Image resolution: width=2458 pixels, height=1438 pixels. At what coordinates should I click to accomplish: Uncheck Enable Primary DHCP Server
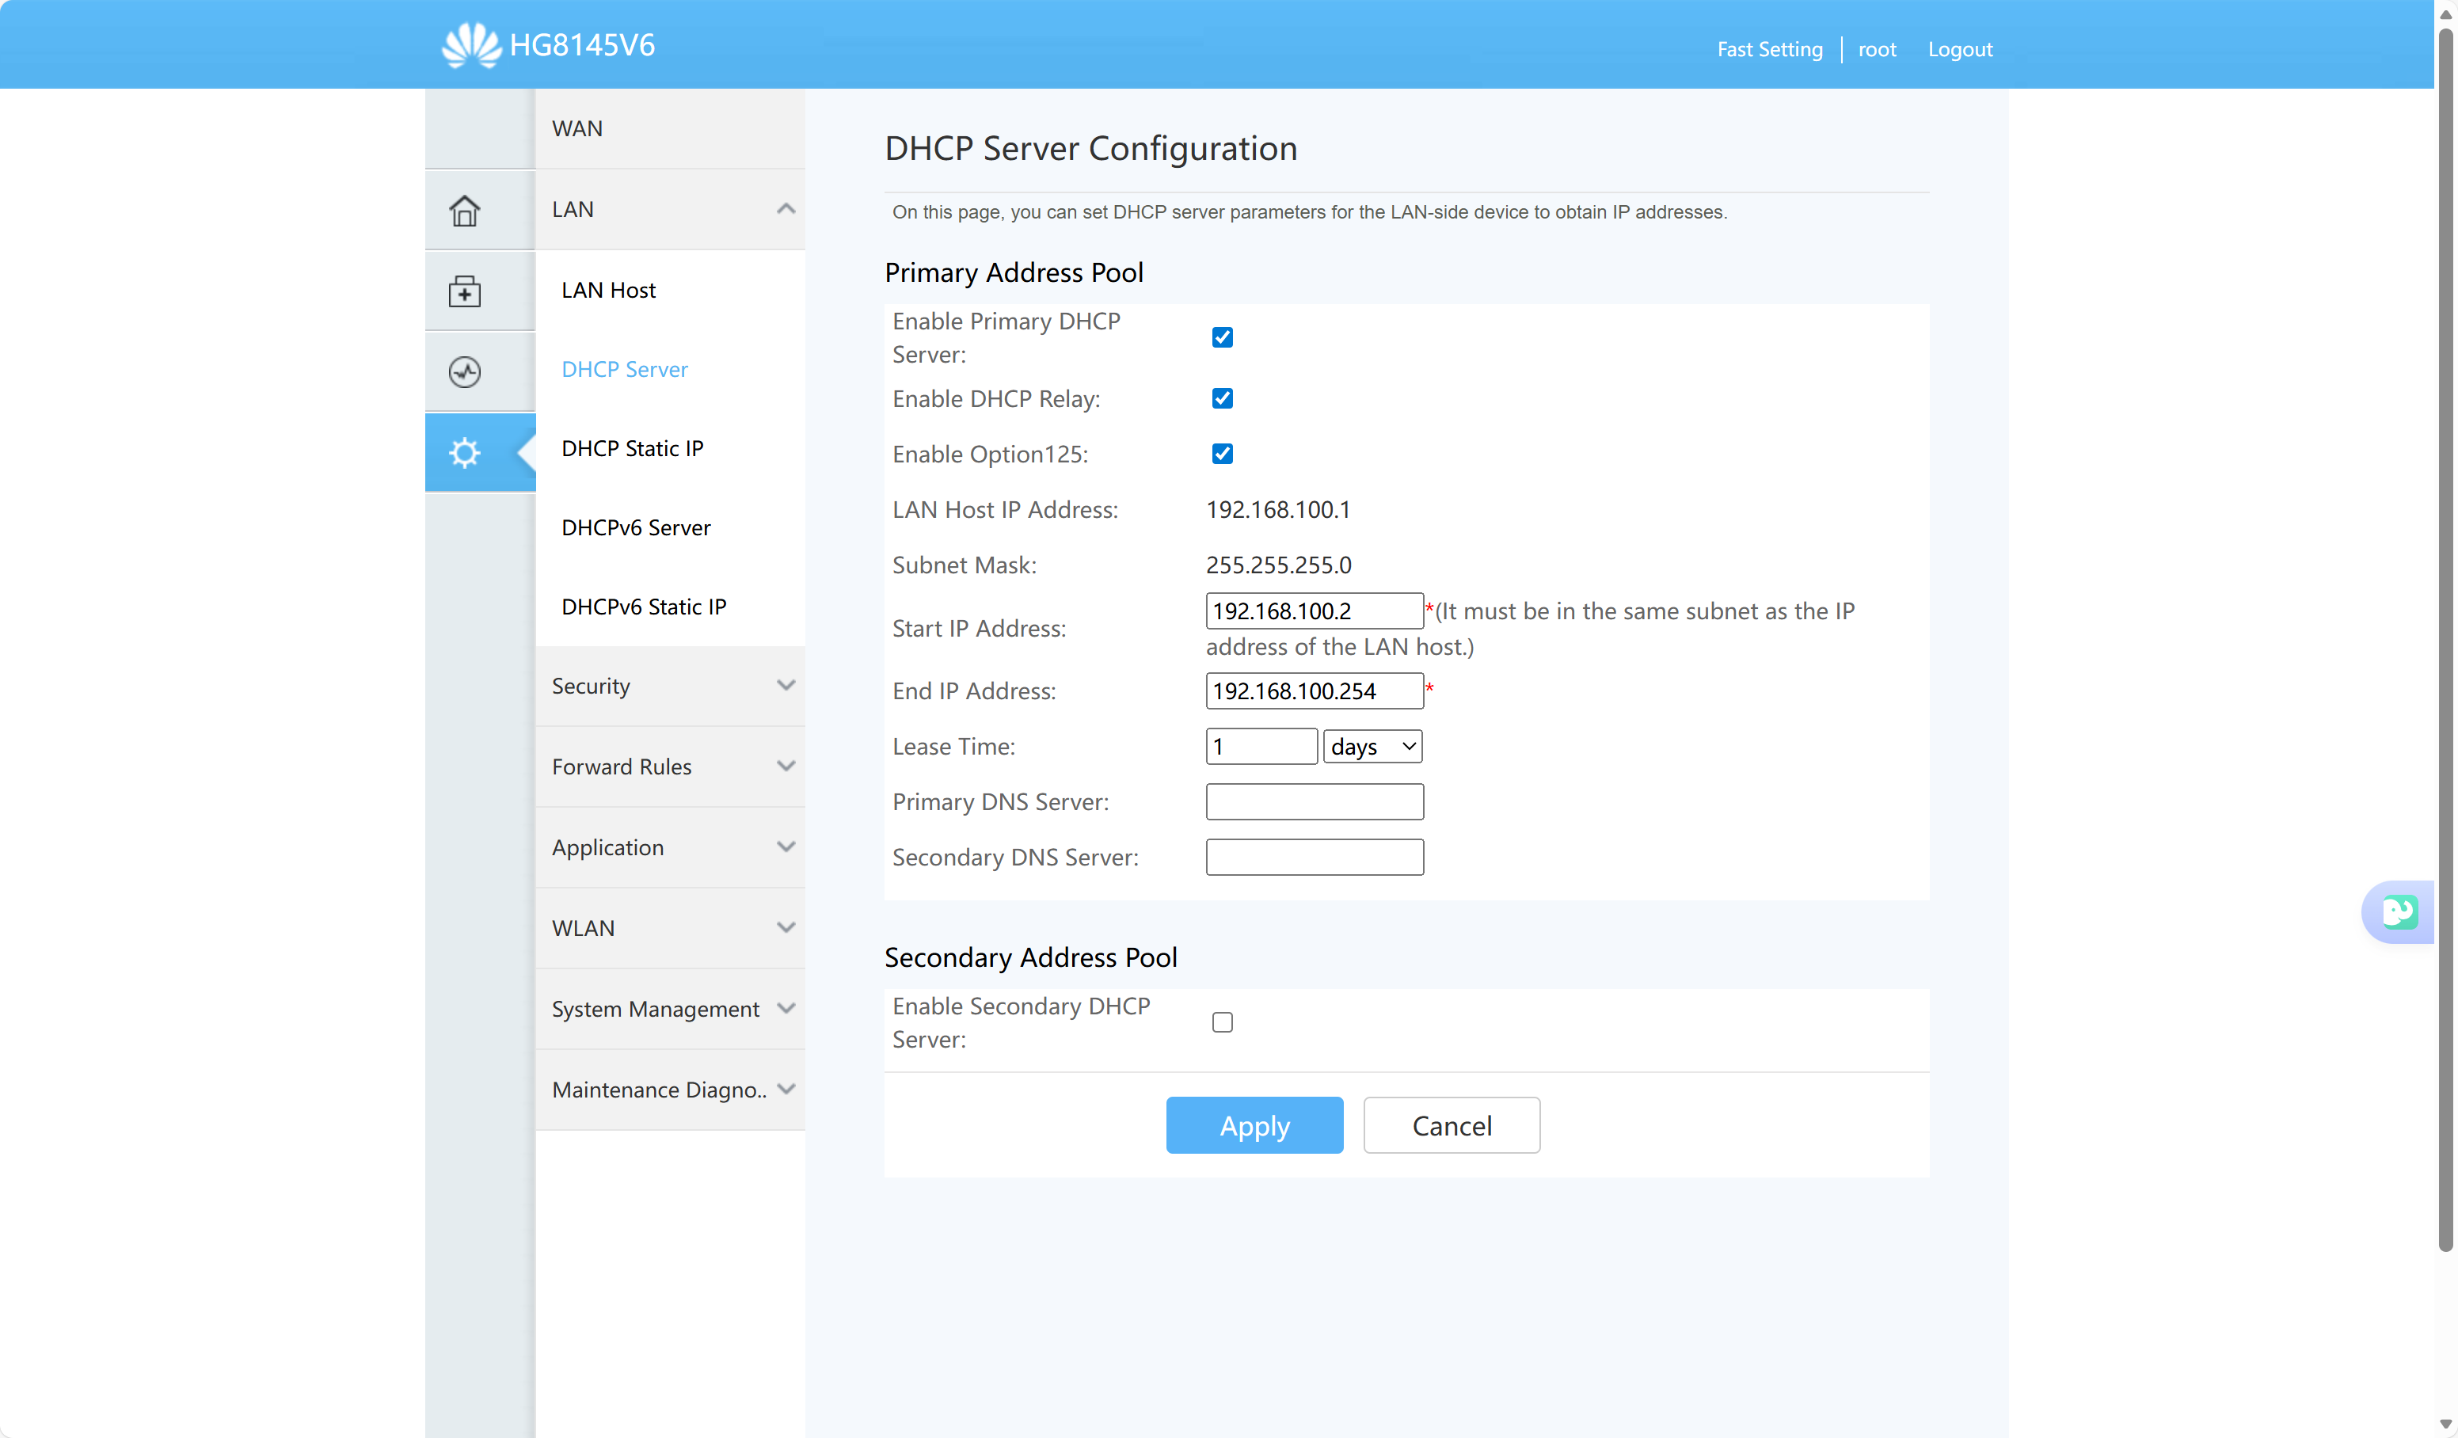tap(1222, 337)
